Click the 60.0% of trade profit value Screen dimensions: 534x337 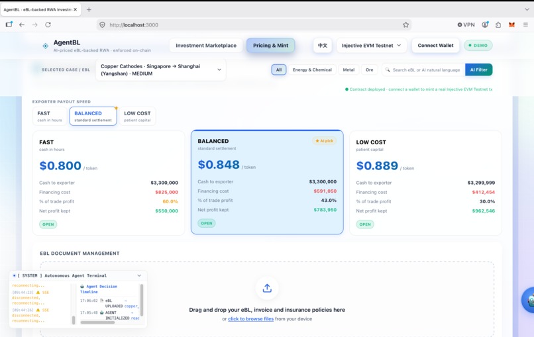(x=170, y=201)
